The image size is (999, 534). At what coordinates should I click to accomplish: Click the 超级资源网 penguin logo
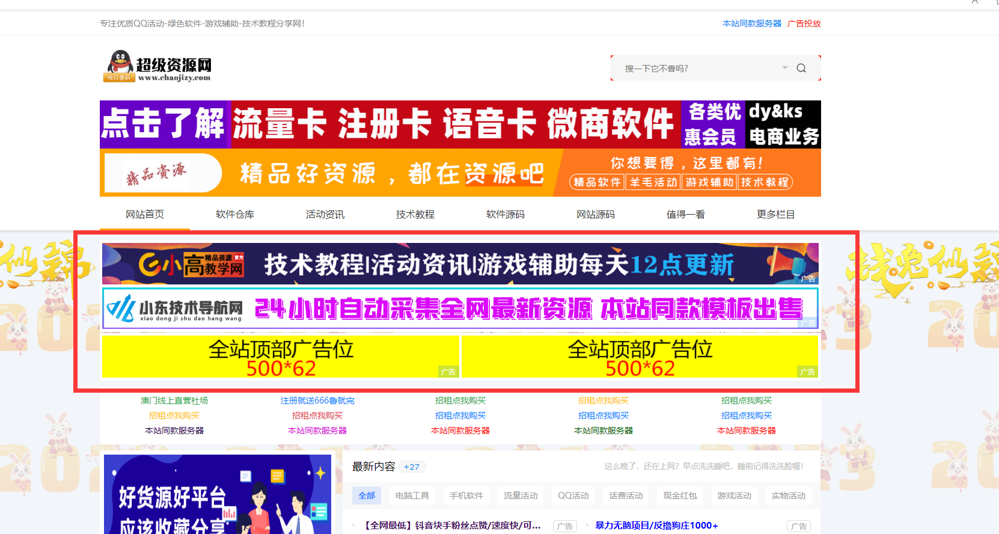(x=158, y=66)
